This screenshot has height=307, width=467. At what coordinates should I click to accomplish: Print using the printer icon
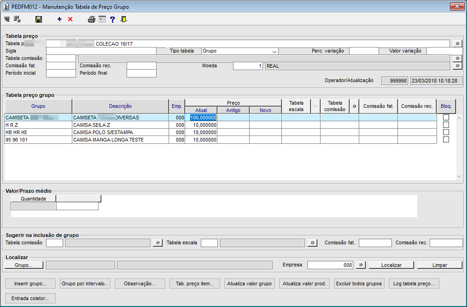coord(92,19)
